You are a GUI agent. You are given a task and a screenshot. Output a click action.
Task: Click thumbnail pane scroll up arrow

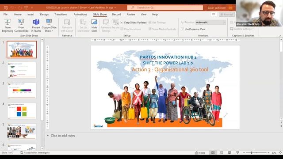tap(42, 39)
